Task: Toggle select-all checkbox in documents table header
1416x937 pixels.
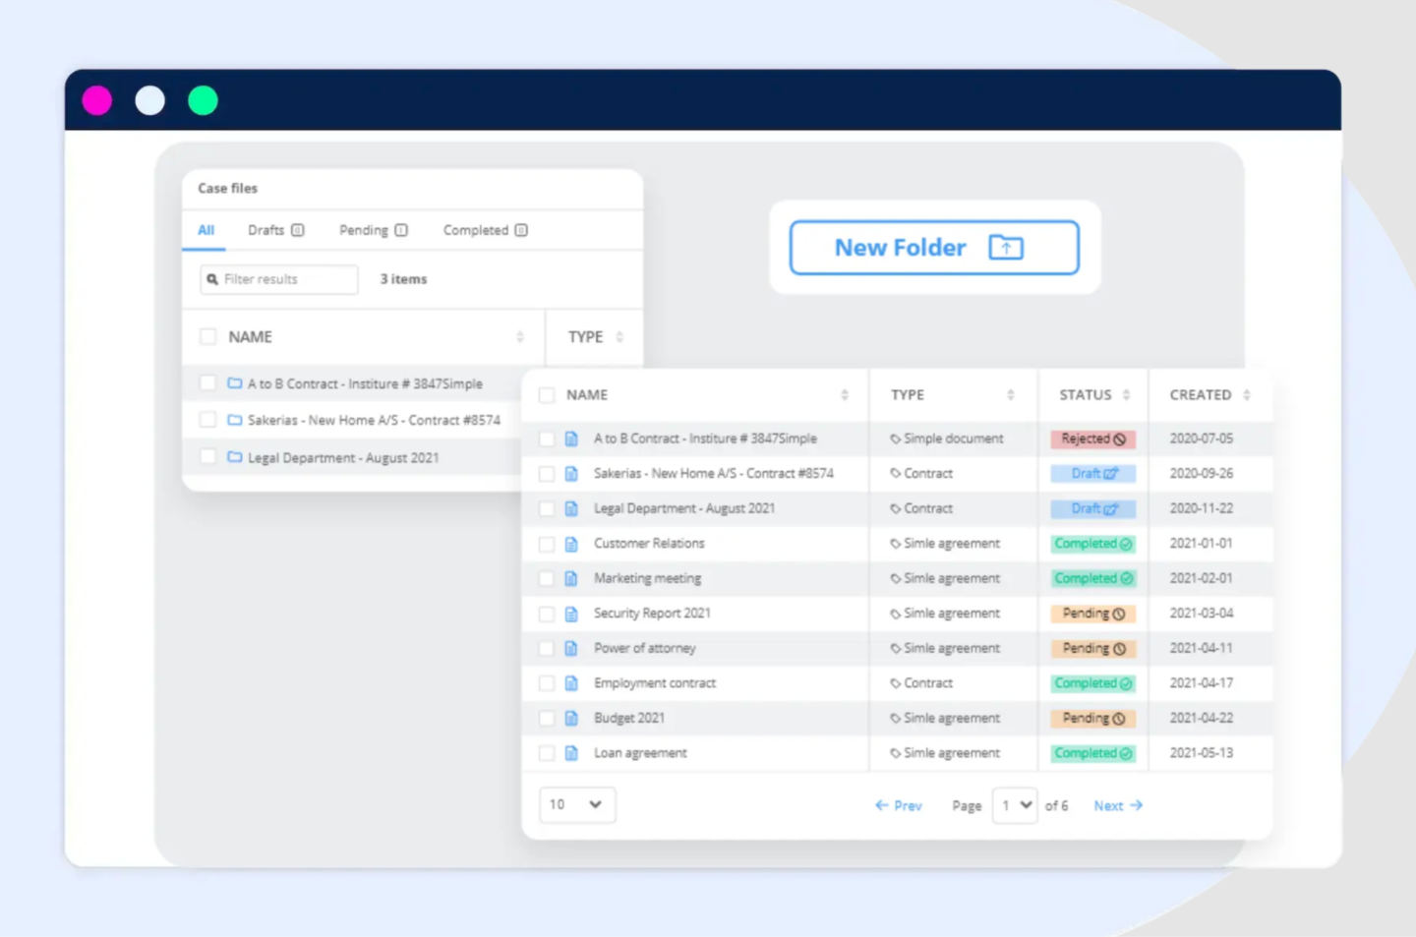Action: [x=547, y=395]
